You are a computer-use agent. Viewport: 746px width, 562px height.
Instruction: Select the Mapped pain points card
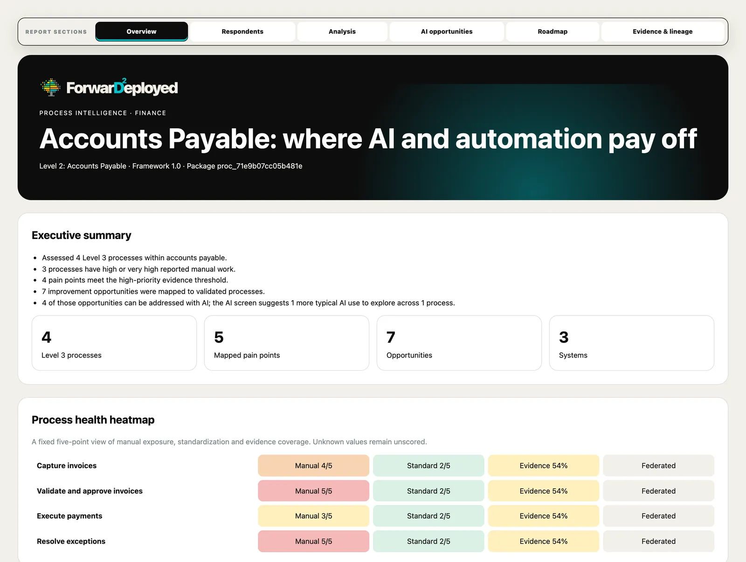click(x=287, y=343)
